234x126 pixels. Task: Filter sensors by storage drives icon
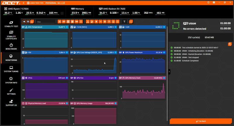72,22
